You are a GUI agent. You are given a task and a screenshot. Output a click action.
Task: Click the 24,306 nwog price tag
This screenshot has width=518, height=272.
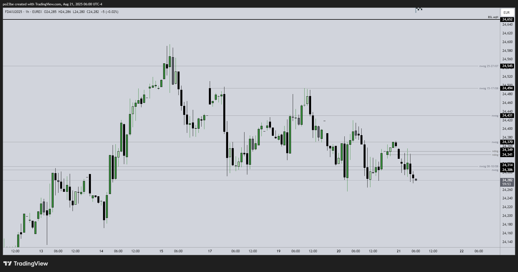click(507, 170)
